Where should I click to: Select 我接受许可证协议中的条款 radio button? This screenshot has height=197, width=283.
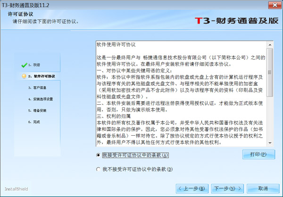coord(98,155)
